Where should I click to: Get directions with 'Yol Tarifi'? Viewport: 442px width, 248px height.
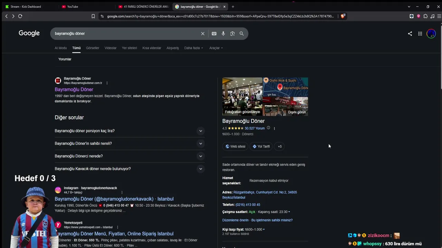click(261, 146)
